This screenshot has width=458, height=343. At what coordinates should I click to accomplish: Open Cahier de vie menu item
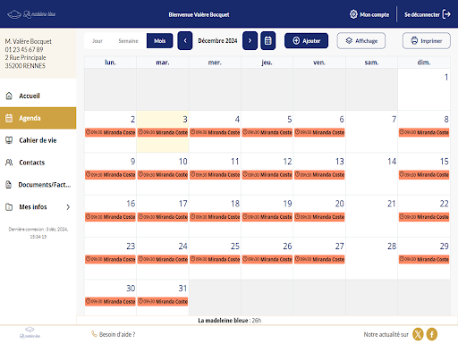(x=38, y=140)
